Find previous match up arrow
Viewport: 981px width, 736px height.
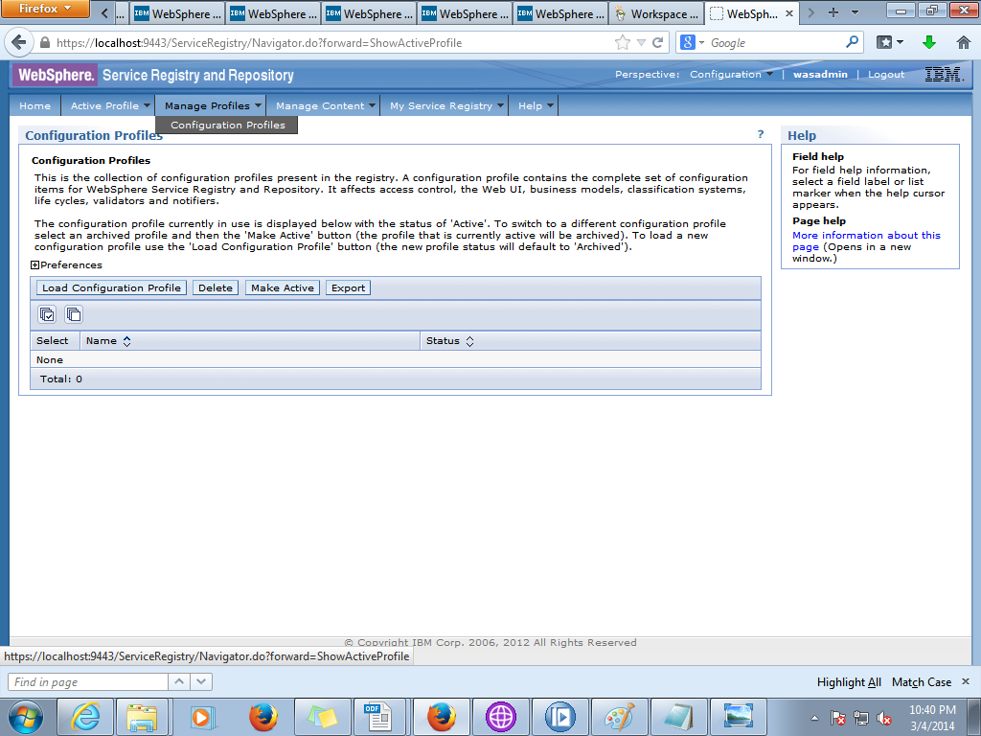pos(179,681)
